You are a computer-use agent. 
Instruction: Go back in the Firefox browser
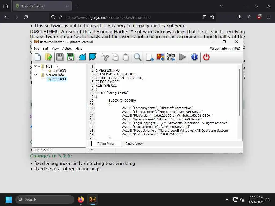pos(6,17)
